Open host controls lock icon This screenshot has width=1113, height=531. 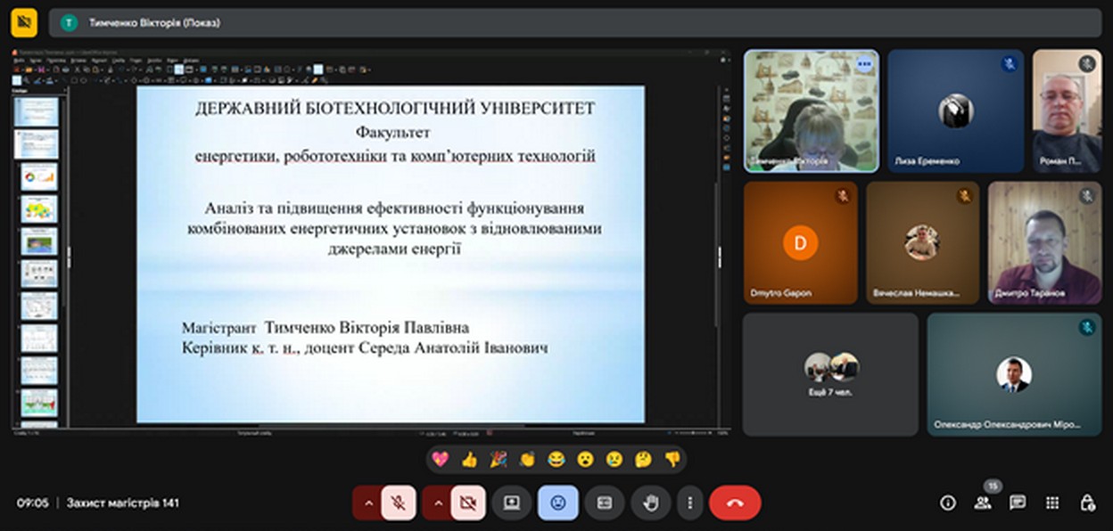point(1087,503)
